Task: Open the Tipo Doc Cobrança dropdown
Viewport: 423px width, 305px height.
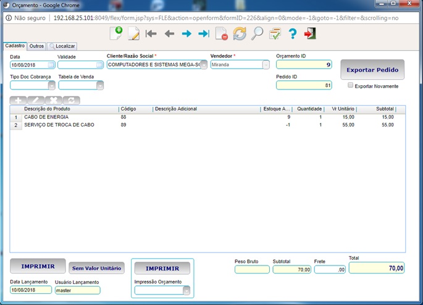Action: pyautogui.click(x=51, y=85)
